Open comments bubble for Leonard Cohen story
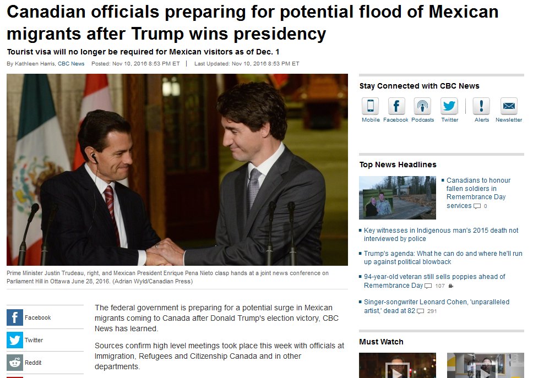Image resolution: width=533 pixels, height=378 pixels. point(420,311)
